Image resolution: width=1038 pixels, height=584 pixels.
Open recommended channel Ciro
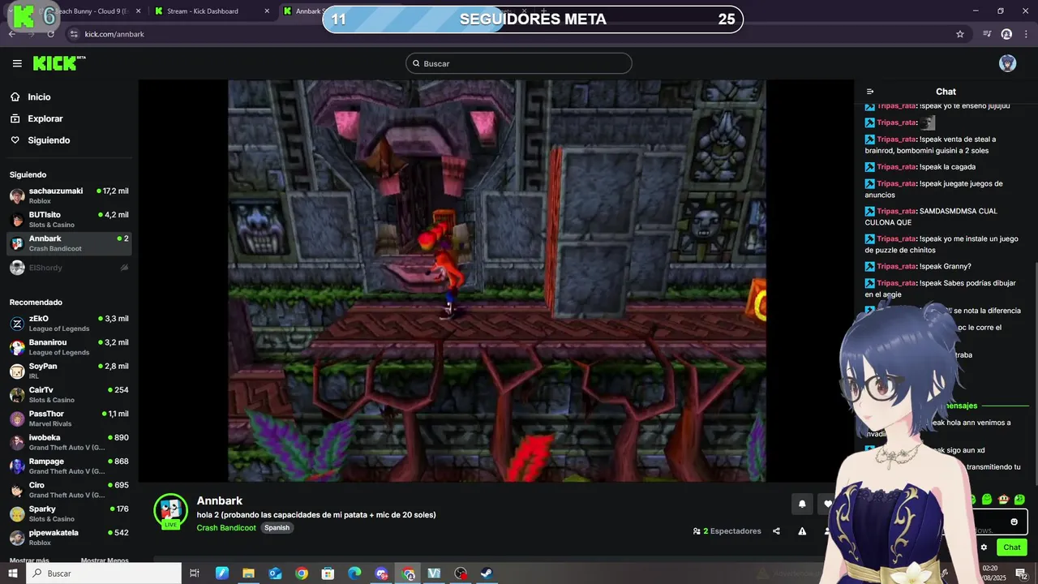(69, 490)
